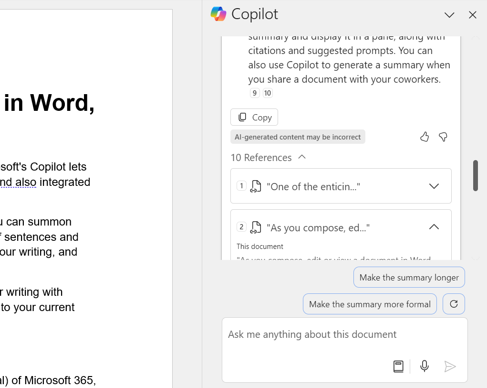Copy the Copilot summary response

pos(254,117)
